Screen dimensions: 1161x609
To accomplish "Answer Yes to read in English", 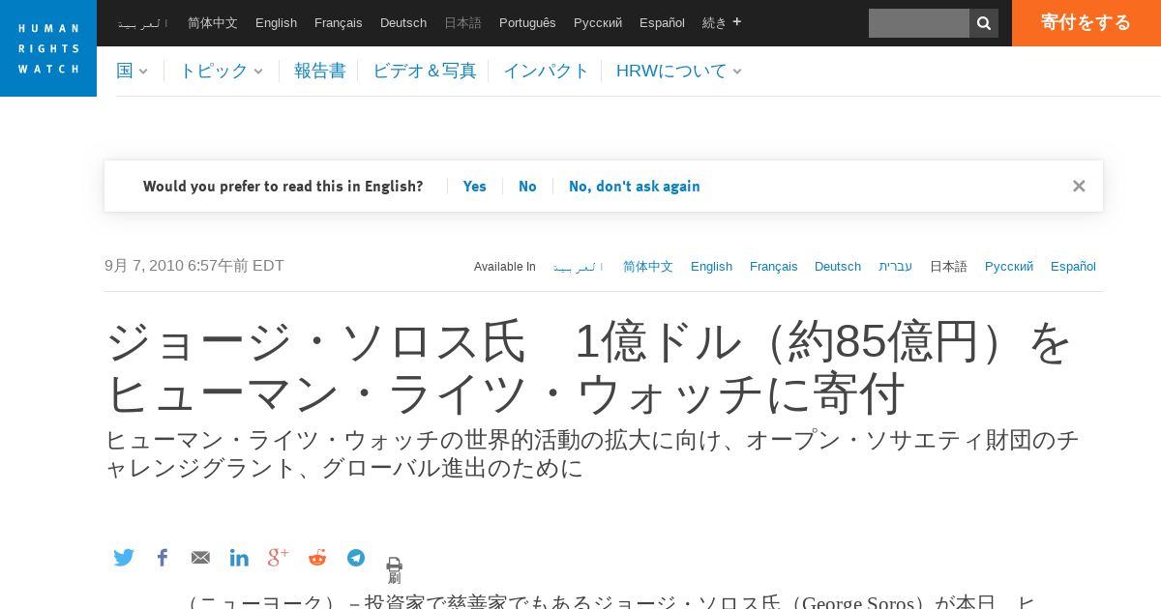I will click(475, 187).
